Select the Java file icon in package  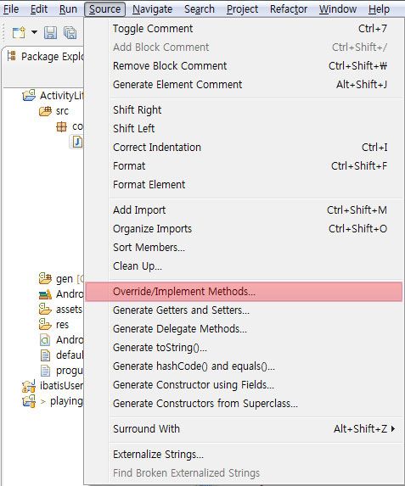pos(77,142)
